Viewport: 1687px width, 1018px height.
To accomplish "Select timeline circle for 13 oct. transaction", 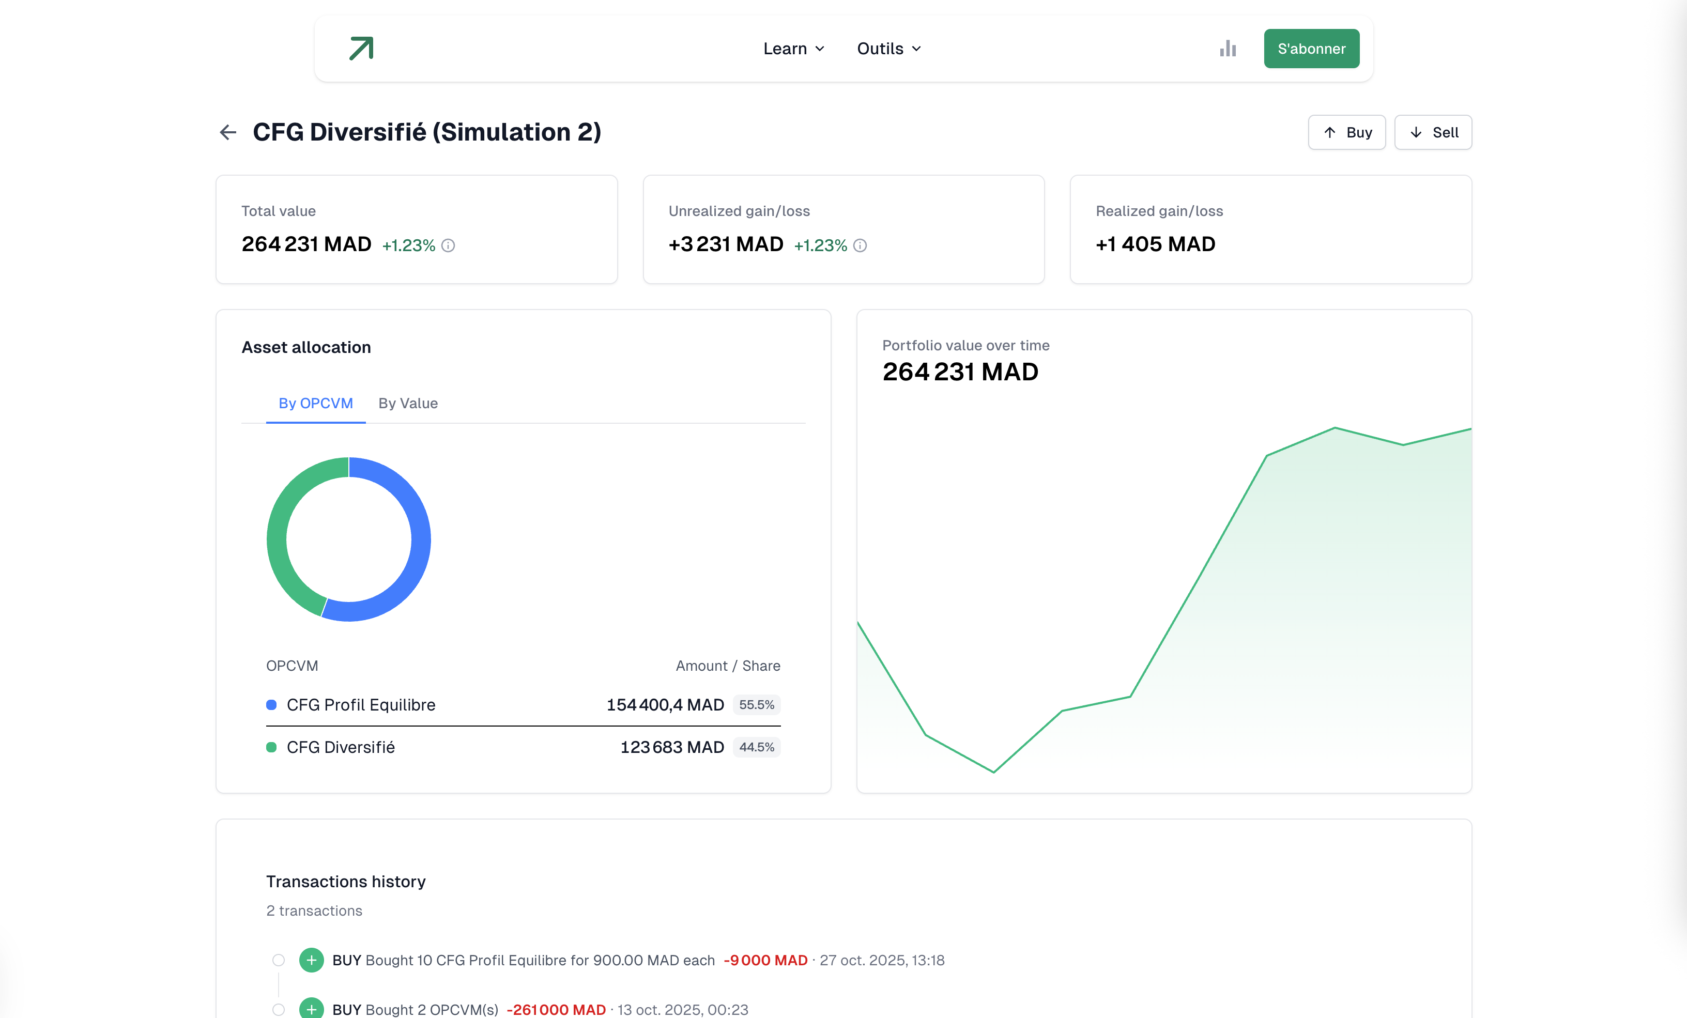I will [278, 1009].
